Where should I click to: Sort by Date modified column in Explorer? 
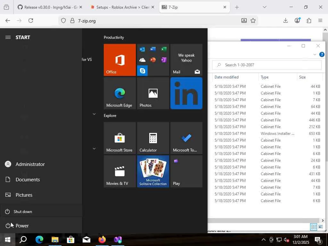pos(235,77)
